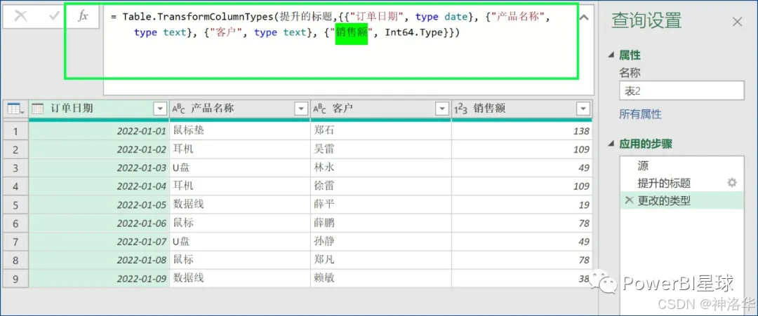
Task: Click the cell 2022-01-03
Action: pyautogui.click(x=100, y=168)
